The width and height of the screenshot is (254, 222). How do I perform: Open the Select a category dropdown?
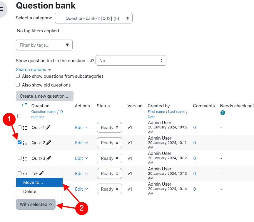click(x=93, y=18)
